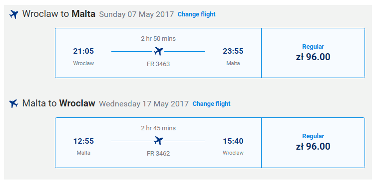Click the Malta to Wroclaw heading

click(x=59, y=103)
